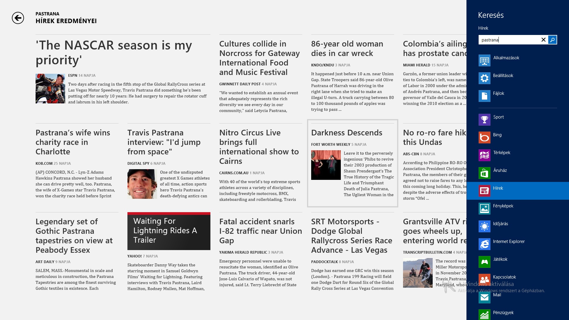Open Waiting For Lightning Rides A Trailer tile
This screenshot has height=320, width=569.
pyautogui.click(x=169, y=231)
